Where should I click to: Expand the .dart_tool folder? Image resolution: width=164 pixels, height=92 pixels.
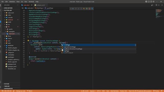pyautogui.click(x=11, y=13)
